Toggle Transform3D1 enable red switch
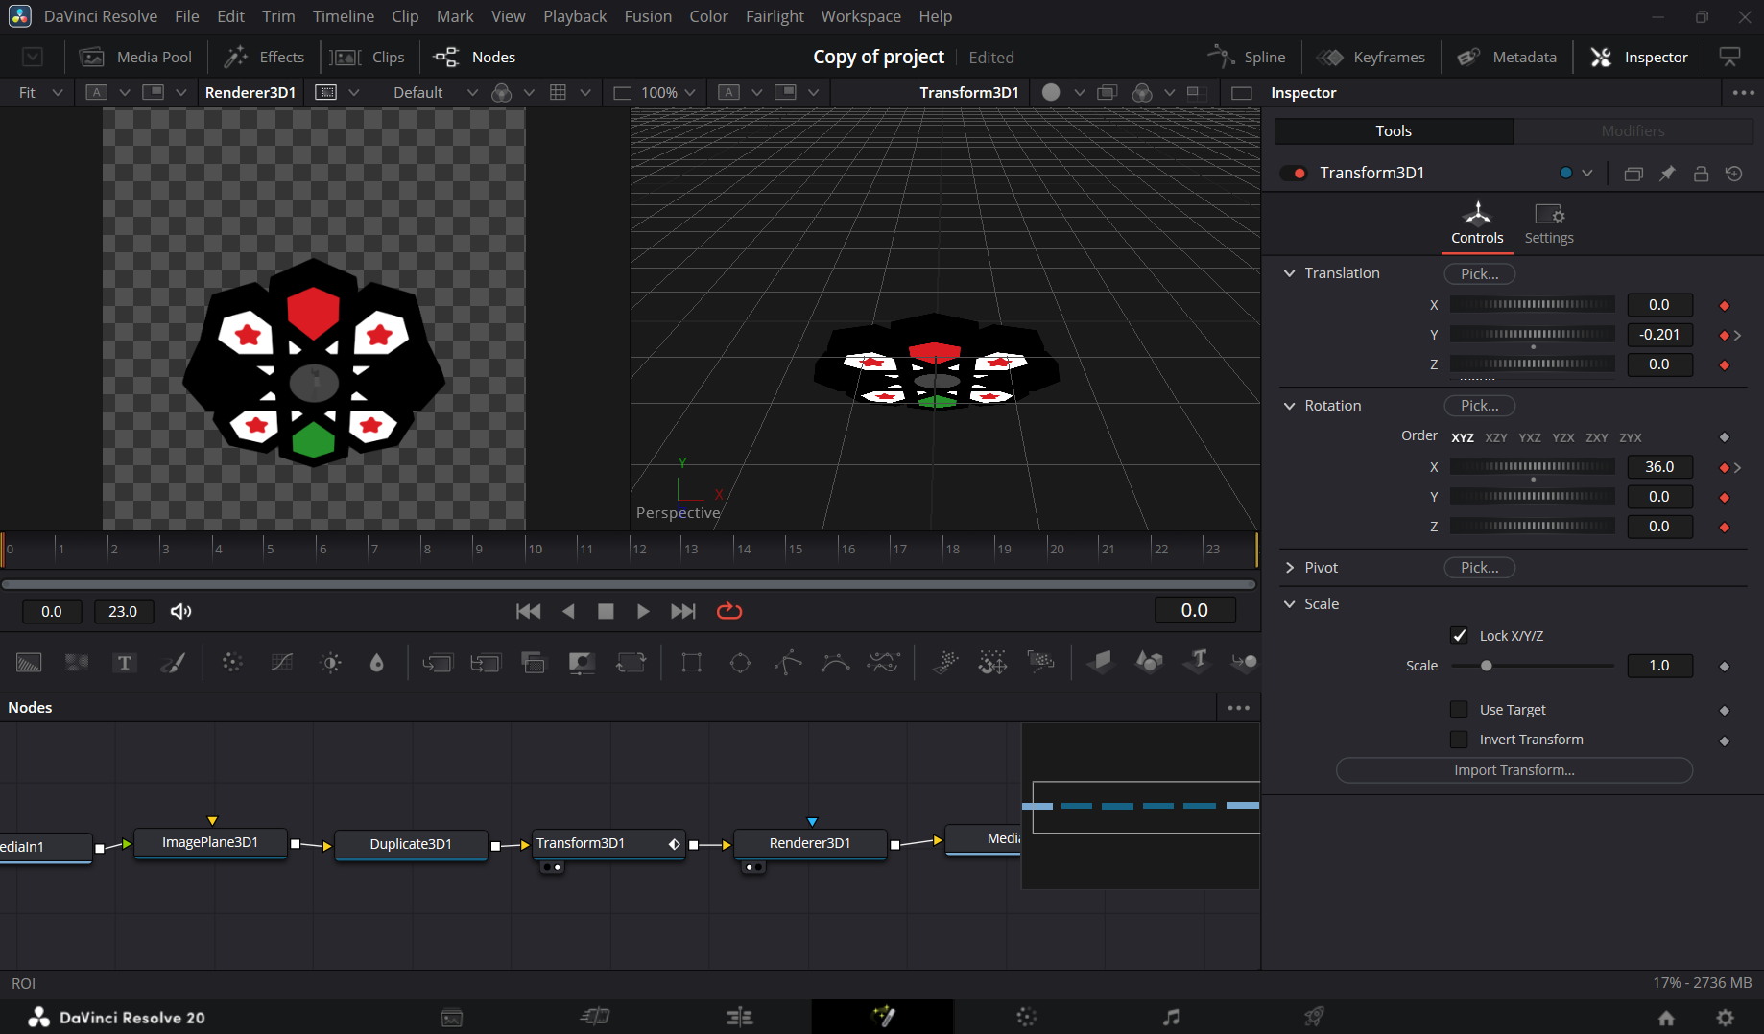 1294,174
